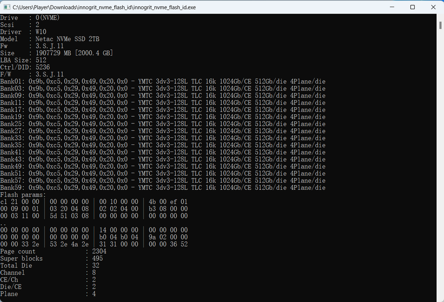Click the 'Flash params:' heading
Screen dimensions: 444x302
(23, 195)
